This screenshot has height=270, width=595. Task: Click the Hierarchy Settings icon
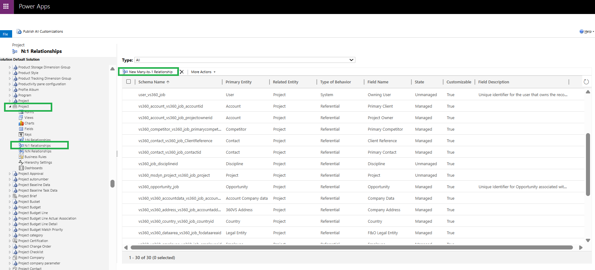tap(21, 162)
